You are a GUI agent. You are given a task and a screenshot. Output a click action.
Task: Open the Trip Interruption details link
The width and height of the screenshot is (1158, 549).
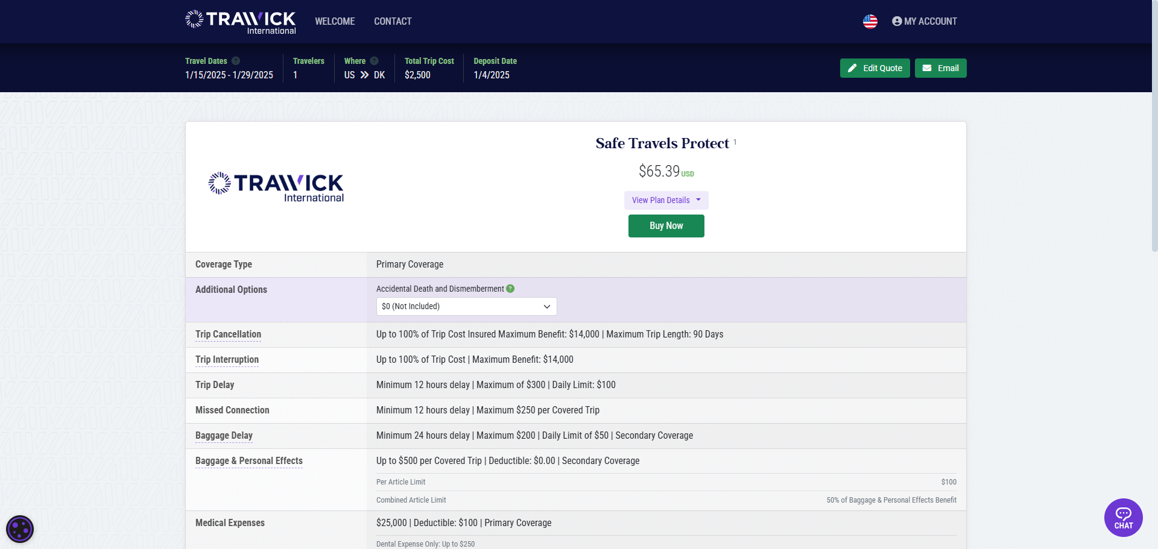(227, 360)
